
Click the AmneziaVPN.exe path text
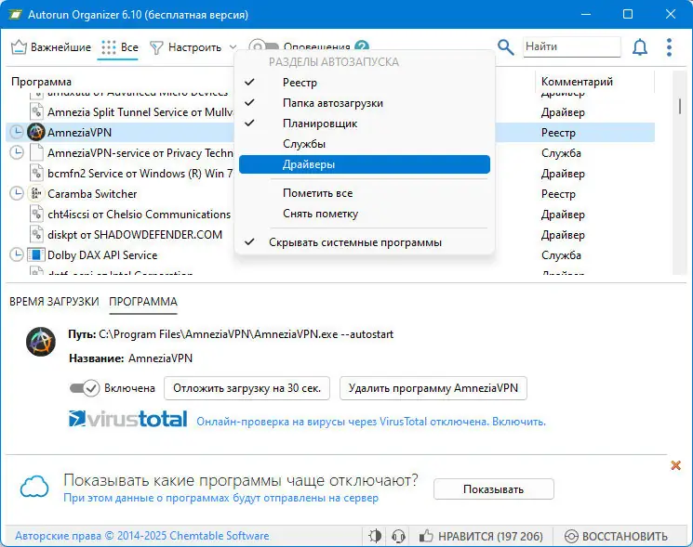(247, 334)
